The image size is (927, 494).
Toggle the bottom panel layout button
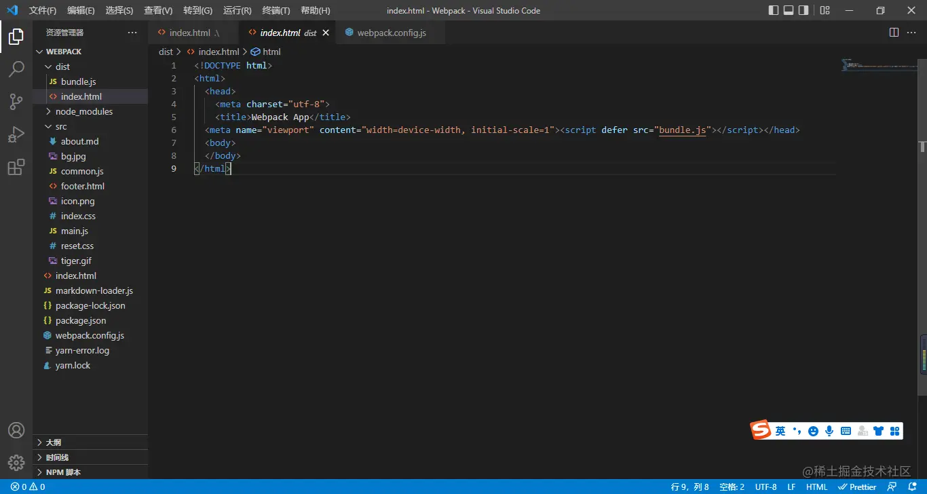coord(789,10)
